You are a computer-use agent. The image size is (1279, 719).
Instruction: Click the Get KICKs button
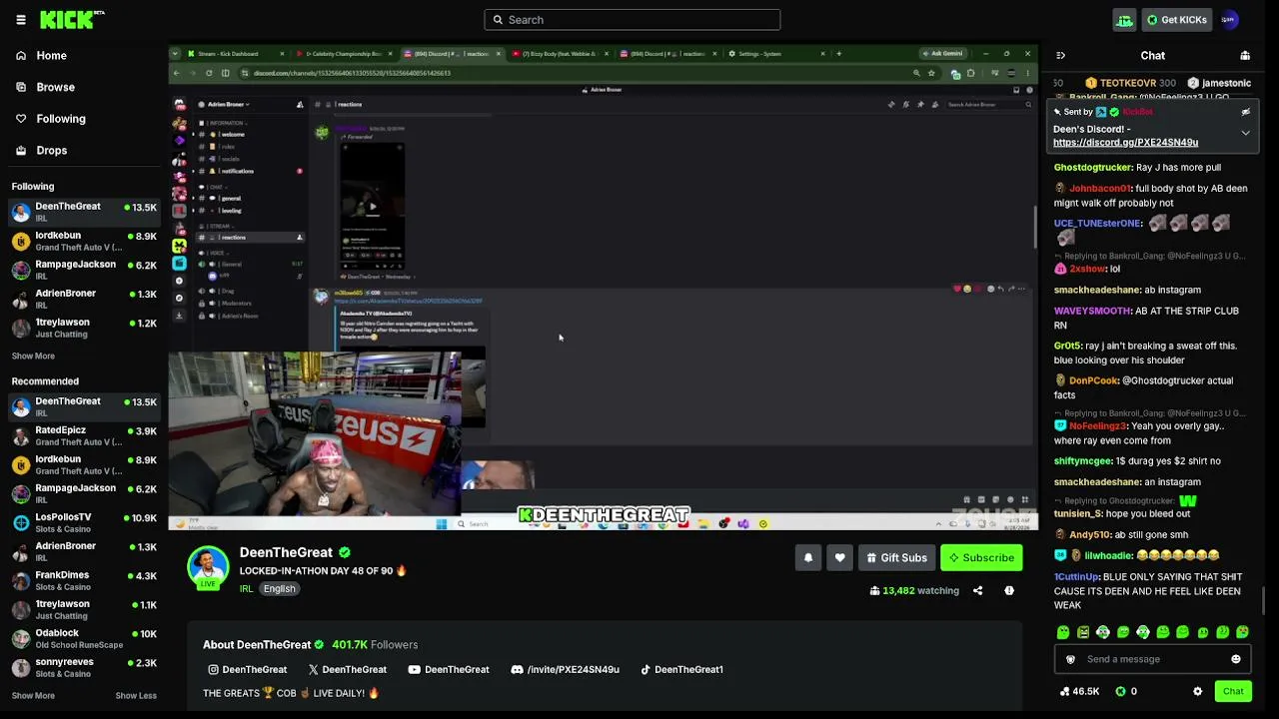click(1176, 20)
